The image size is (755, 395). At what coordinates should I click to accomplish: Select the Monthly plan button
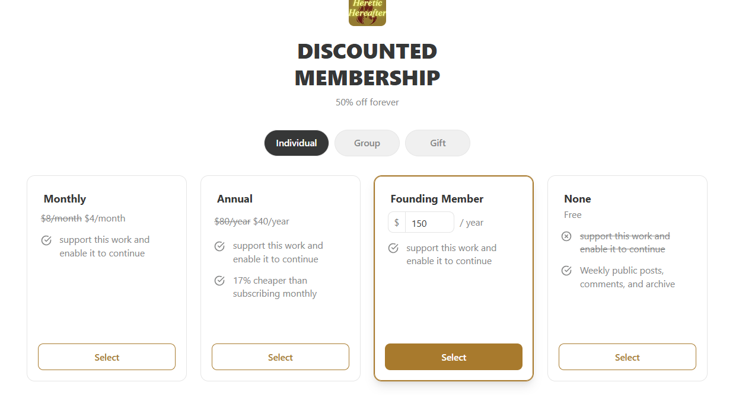point(107,357)
